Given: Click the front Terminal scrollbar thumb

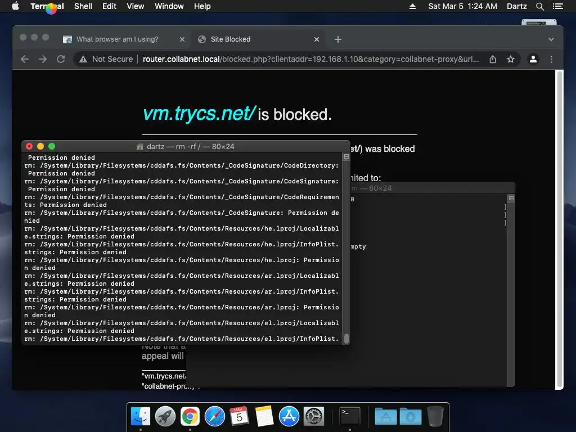Looking at the screenshot, I should (346, 339).
